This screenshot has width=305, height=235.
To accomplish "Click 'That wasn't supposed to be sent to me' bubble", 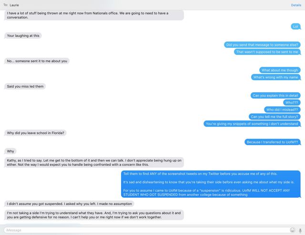I will (267, 52).
